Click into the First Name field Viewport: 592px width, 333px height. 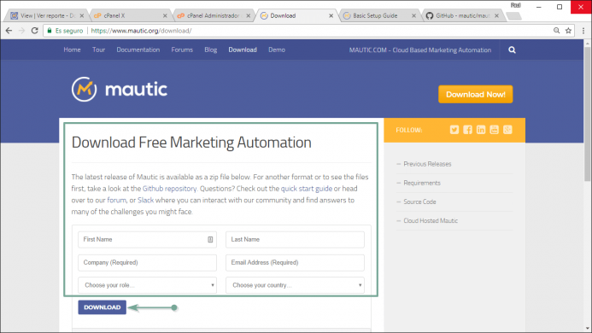point(147,239)
